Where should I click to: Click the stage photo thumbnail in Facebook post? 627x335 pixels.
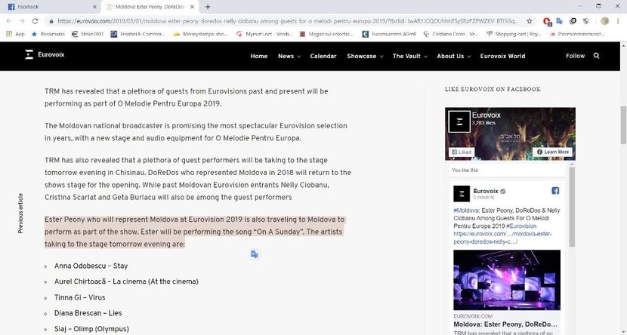[507, 280]
